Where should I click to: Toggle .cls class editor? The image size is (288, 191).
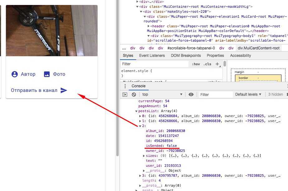tap(207, 64)
